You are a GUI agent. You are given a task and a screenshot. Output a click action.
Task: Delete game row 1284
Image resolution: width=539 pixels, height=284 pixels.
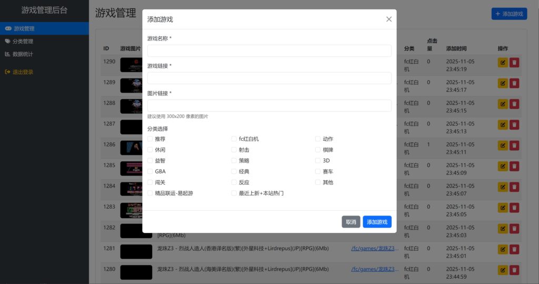click(x=514, y=187)
